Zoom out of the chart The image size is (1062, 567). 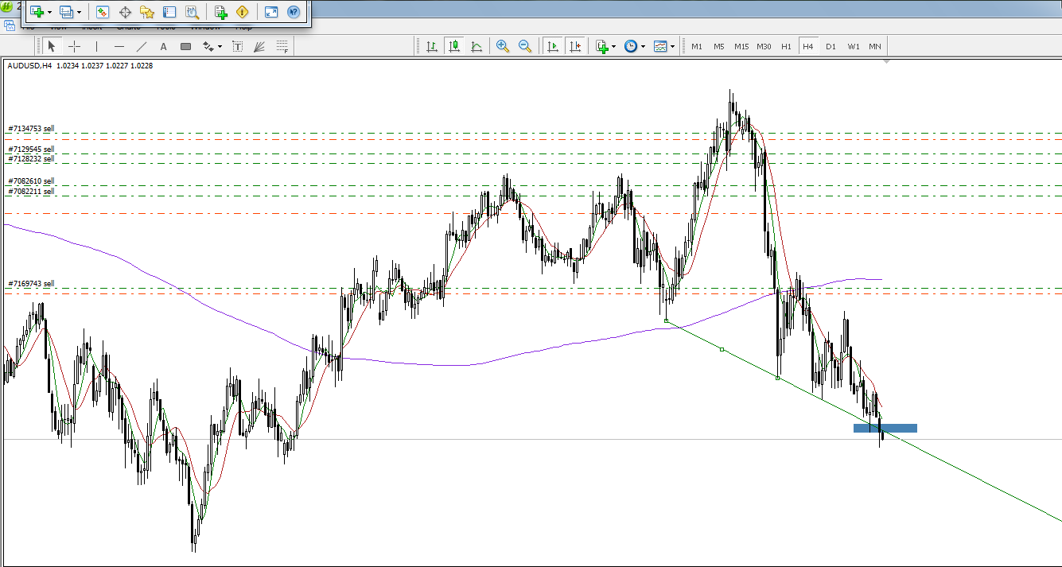tap(525, 46)
